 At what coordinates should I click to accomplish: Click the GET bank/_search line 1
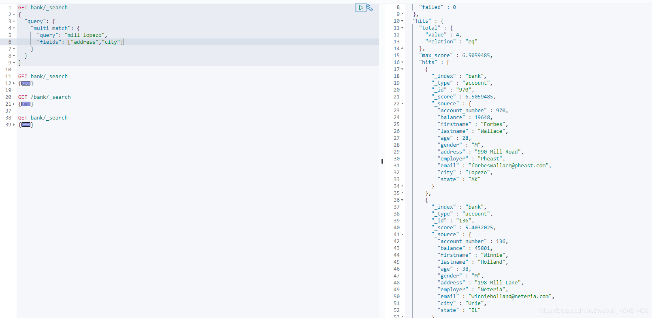pos(43,8)
